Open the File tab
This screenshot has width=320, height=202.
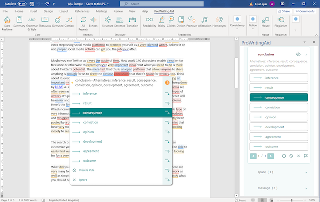tap(5, 11)
